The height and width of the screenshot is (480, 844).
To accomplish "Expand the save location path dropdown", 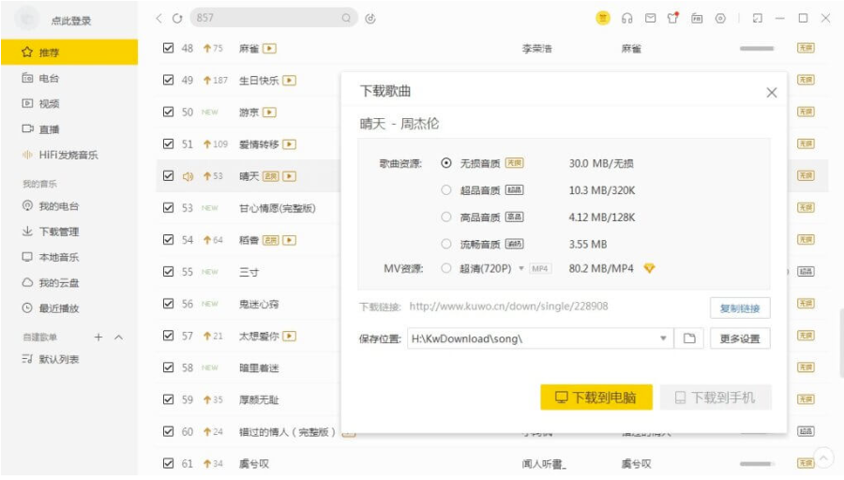I will point(663,338).
